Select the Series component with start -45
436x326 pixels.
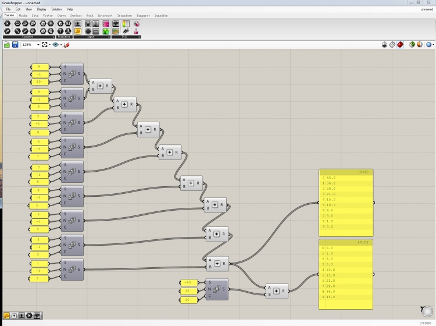217,289
